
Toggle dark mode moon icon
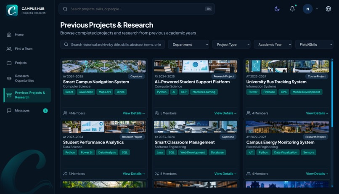click(277, 9)
